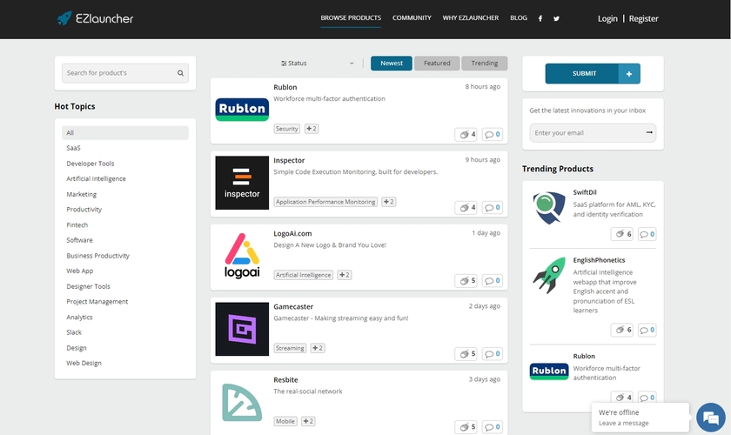Click the Register link
Screen dimensions: 731x435
pos(643,18)
